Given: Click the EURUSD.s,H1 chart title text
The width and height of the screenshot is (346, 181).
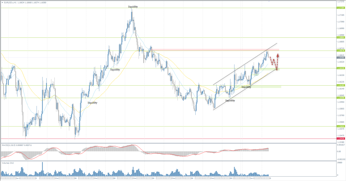Looking at the screenshot, I should click(13, 2).
